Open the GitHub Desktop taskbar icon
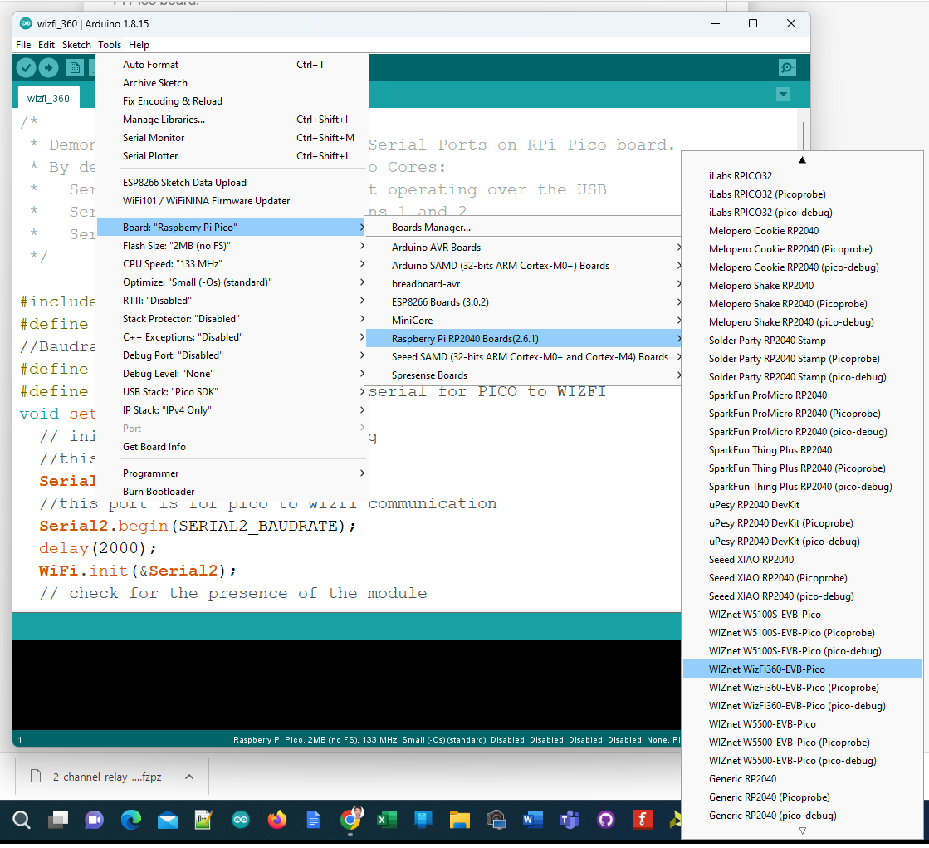The image size is (929, 848). [x=606, y=820]
